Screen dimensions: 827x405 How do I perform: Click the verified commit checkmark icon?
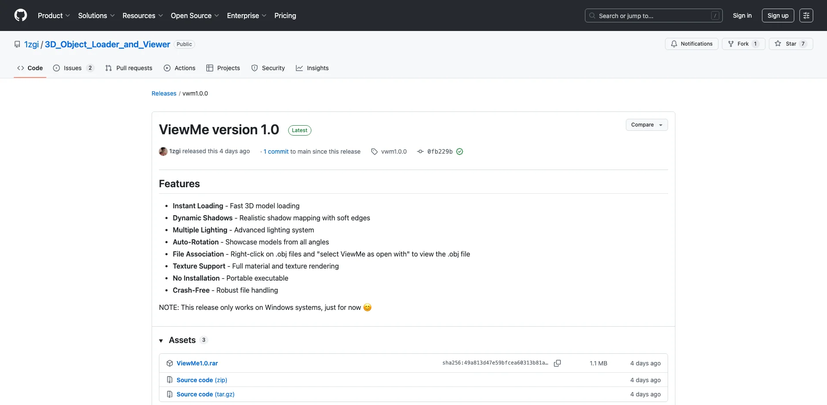coord(460,151)
